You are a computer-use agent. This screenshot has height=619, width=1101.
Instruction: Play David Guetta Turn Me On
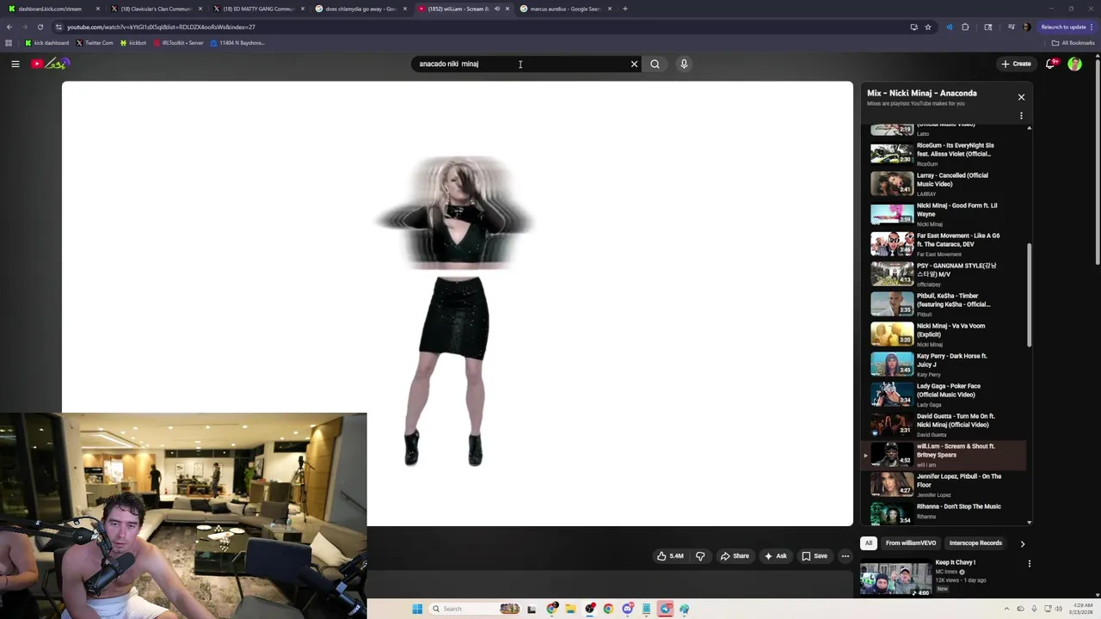click(944, 425)
